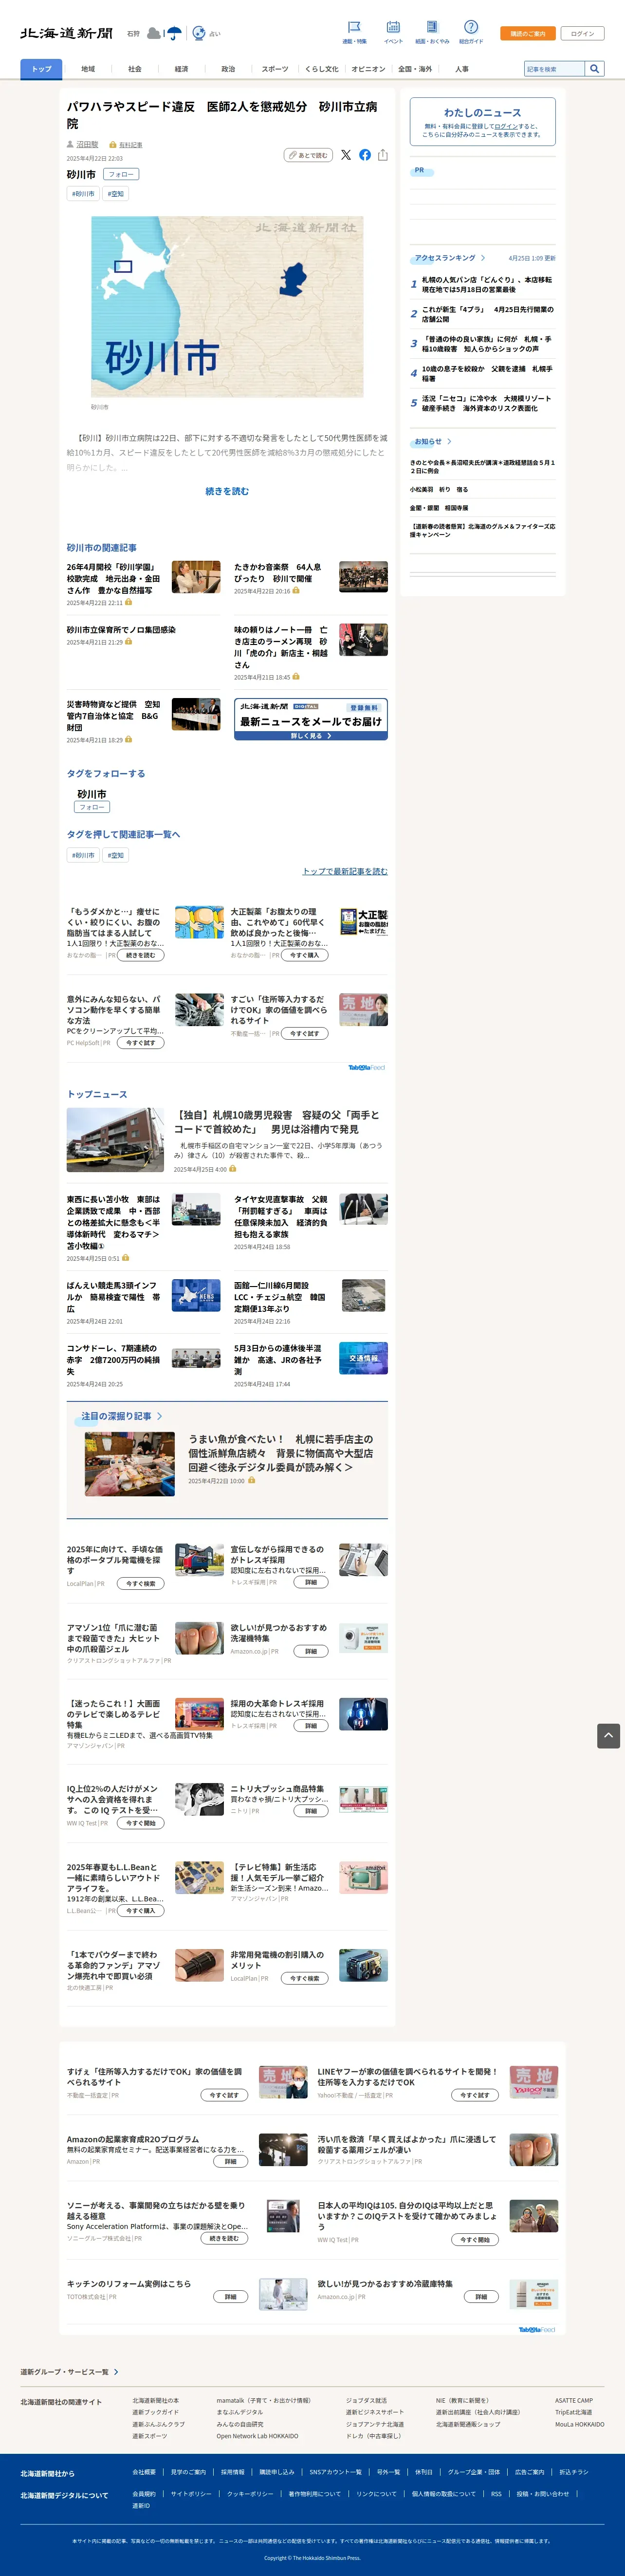Open the 全国・海外 navigation tab
Screen dimensions: 625x2576
(415, 69)
